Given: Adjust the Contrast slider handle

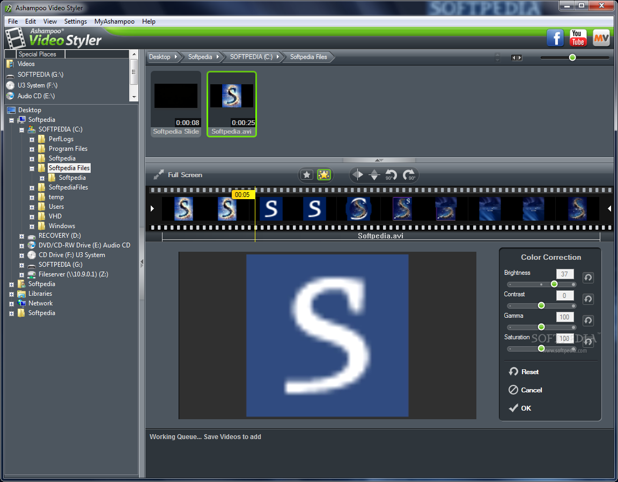Looking at the screenshot, I should (541, 305).
